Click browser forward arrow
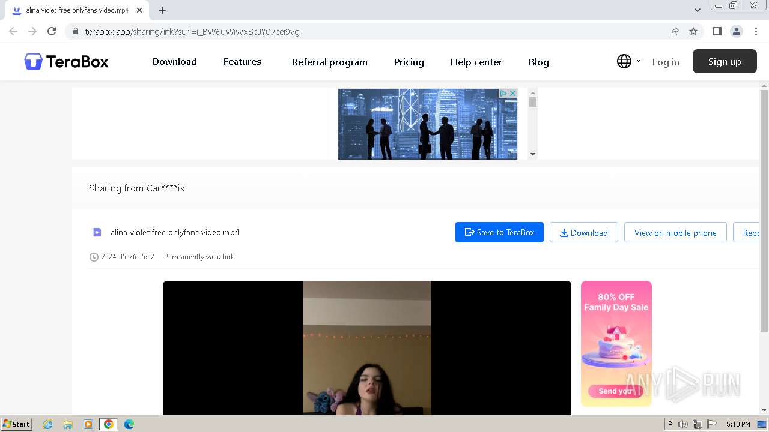The image size is (769, 432). pyautogui.click(x=32, y=31)
